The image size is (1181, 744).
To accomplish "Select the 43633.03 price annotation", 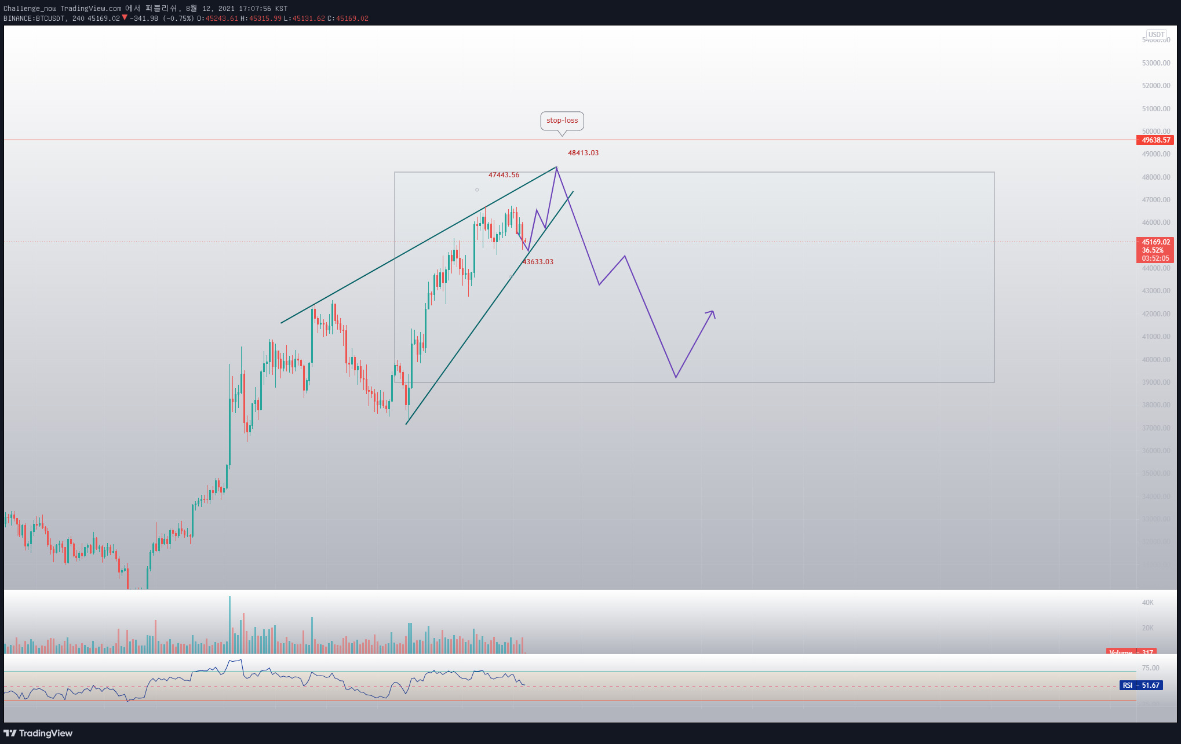I will tap(538, 262).
